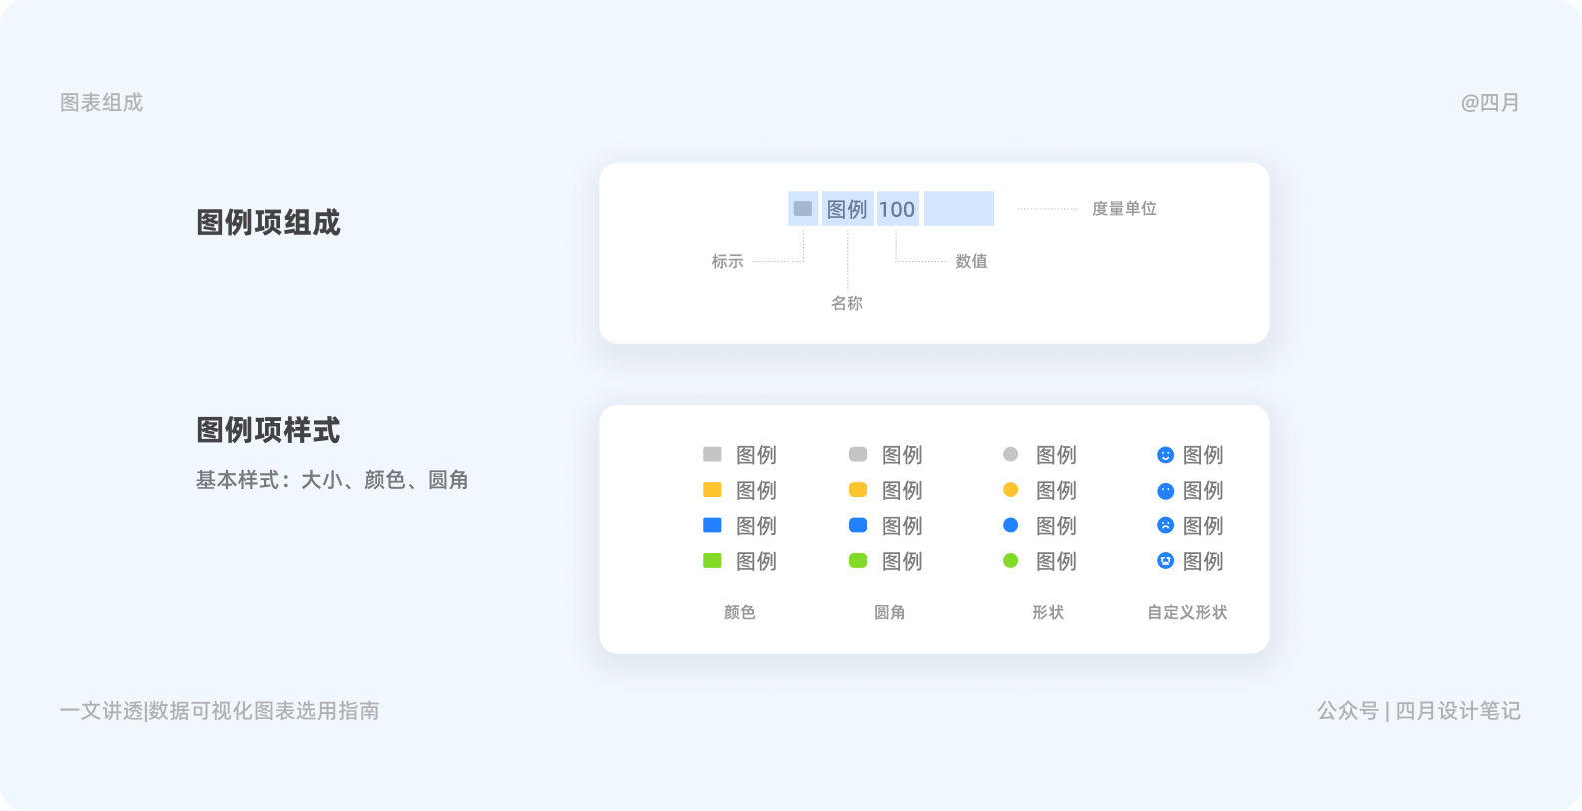Image resolution: width=1582 pixels, height=811 pixels.
Task: Click the yellow square marker in 颜色 column
Action: coord(712,490)
